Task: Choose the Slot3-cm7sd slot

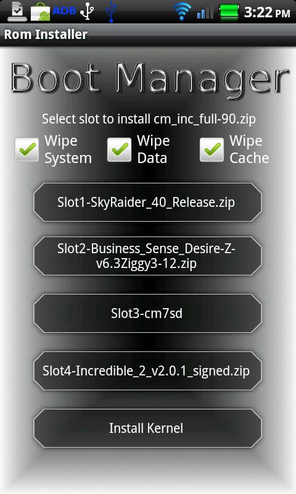Action: [147, 314]
